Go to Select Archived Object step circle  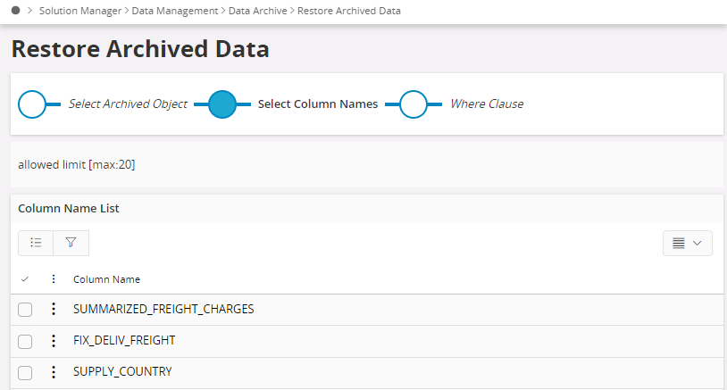click(32, 104)
